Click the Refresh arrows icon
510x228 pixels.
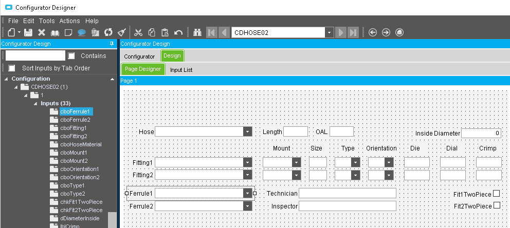click(x=108, y=32)
